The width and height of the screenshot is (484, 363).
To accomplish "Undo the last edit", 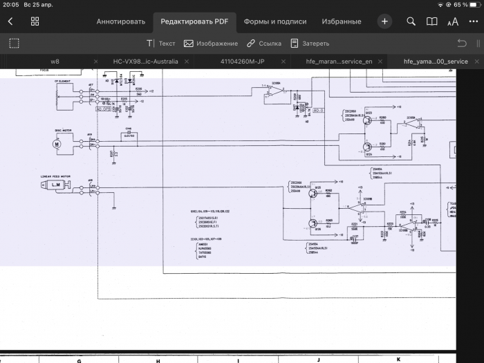I will (x=462, y=43).
